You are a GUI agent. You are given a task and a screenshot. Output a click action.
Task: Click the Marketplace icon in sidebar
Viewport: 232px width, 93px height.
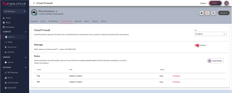click(x=4, y=27)
